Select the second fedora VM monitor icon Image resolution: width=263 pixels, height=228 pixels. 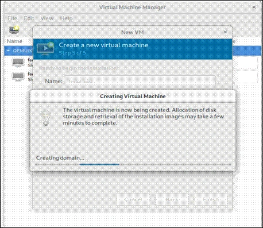click(x=18, y=76)
